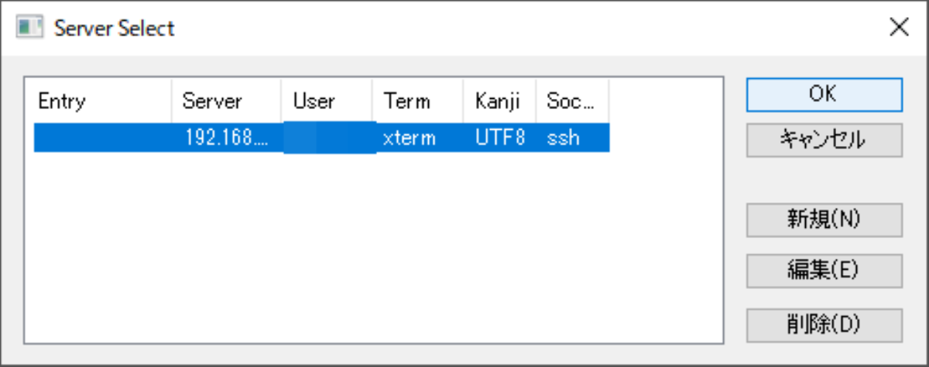Click the Kanji column header

click(499, 101)
